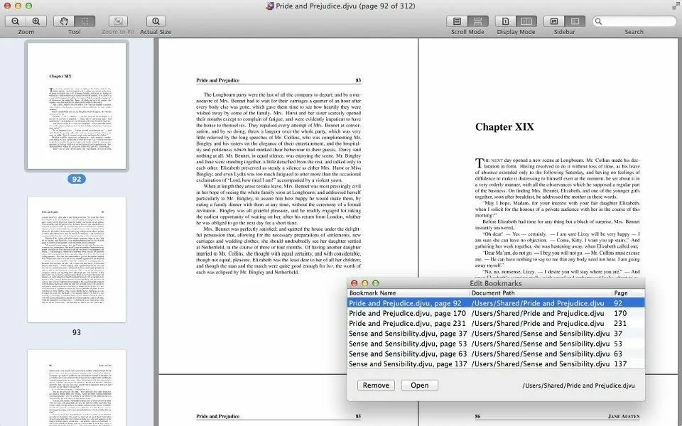This screenshot has height=426, width=682.
Task: Choose the left Sidebar view button
Action: [555, 22]
